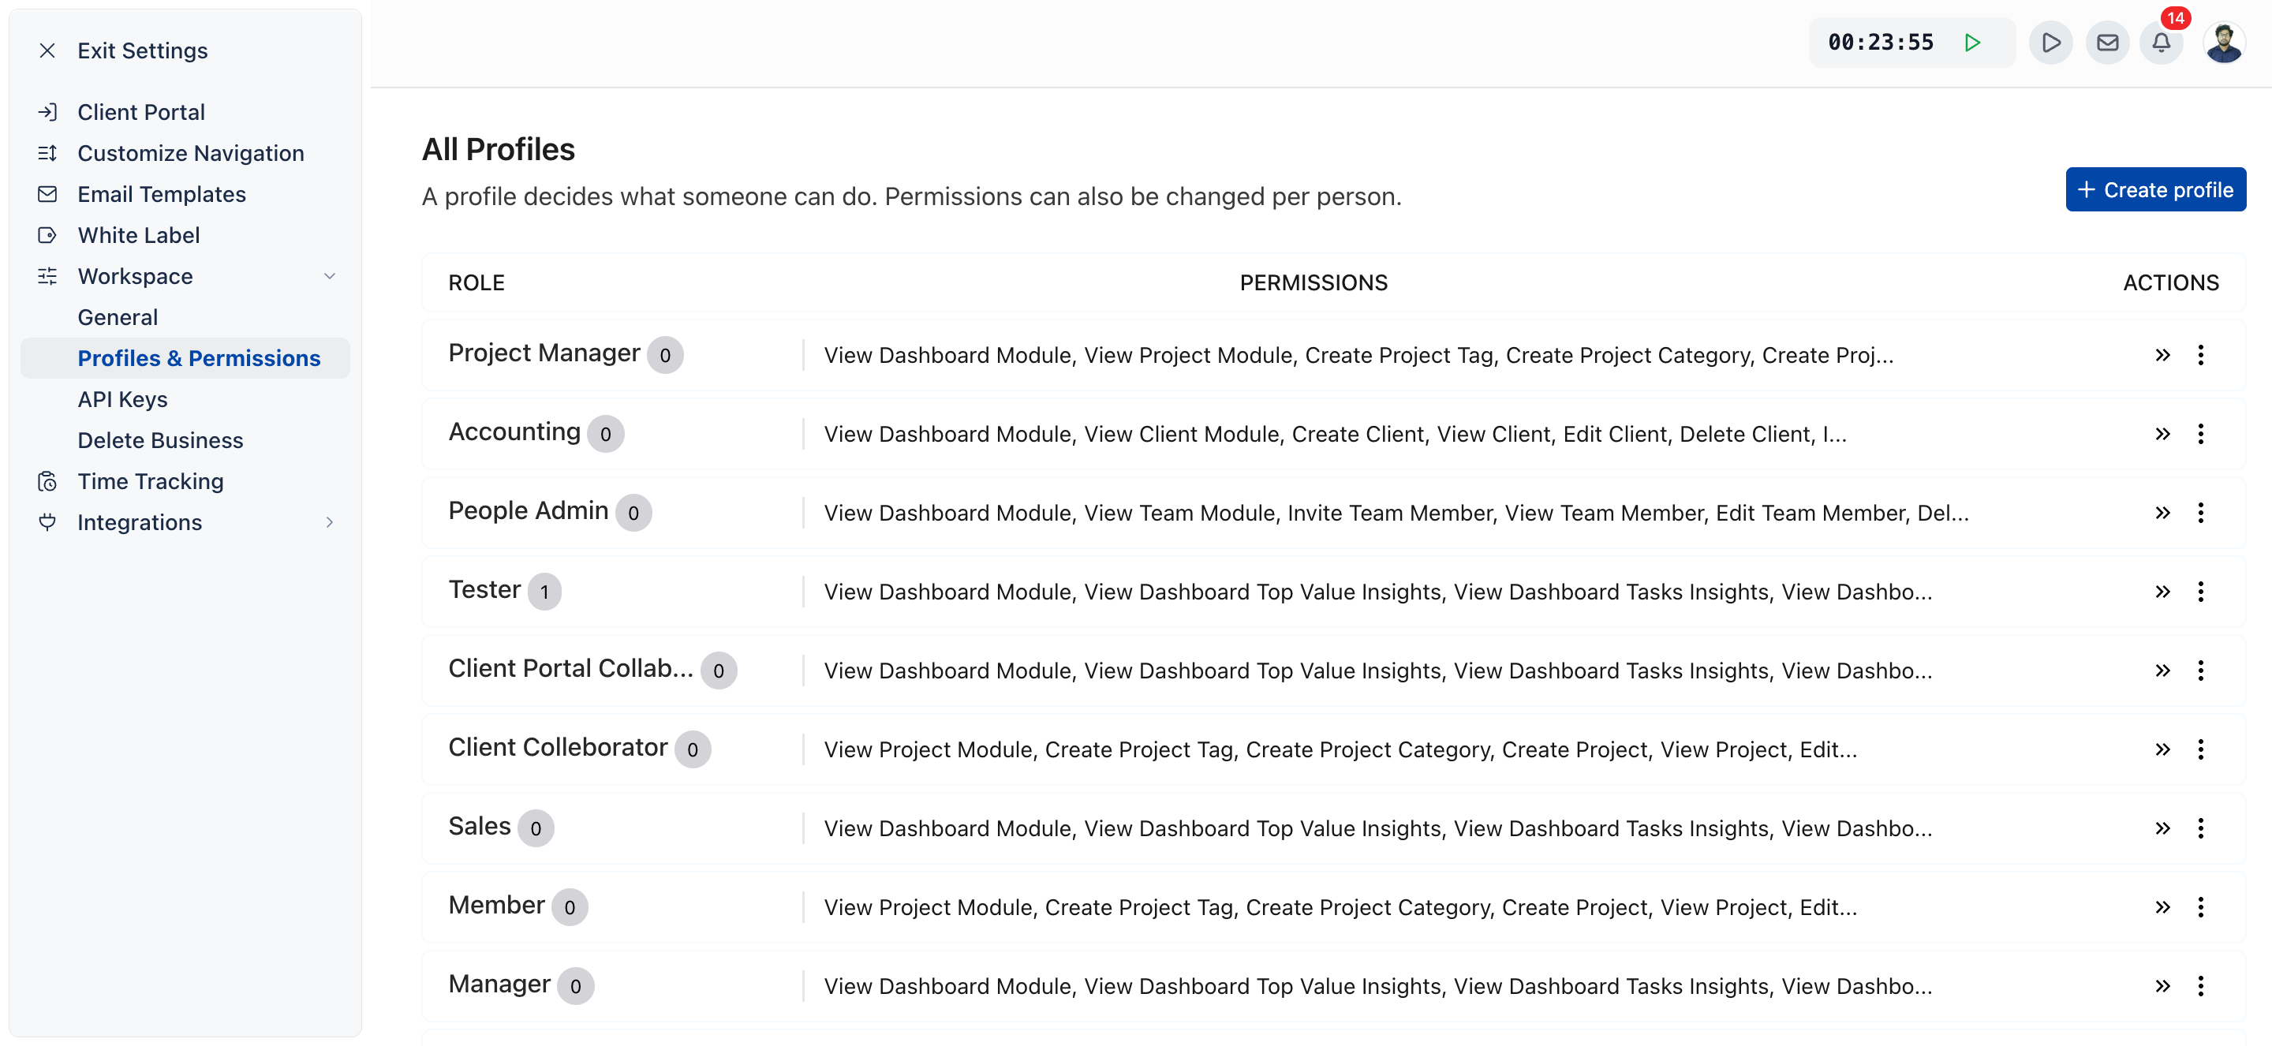Collapse the Workspace section chevron

[x=329, y=276]
